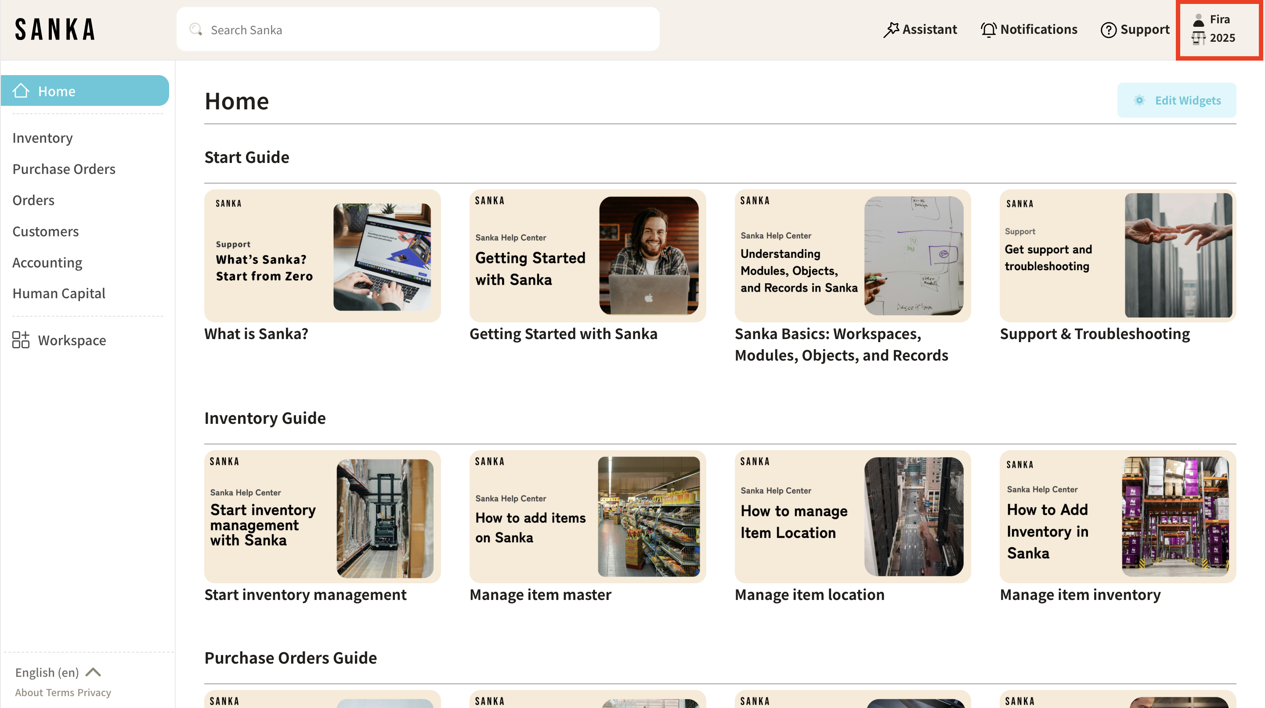Go to Purchase Orders module
Screen dimensions: 1265x708
pos(64,169)
